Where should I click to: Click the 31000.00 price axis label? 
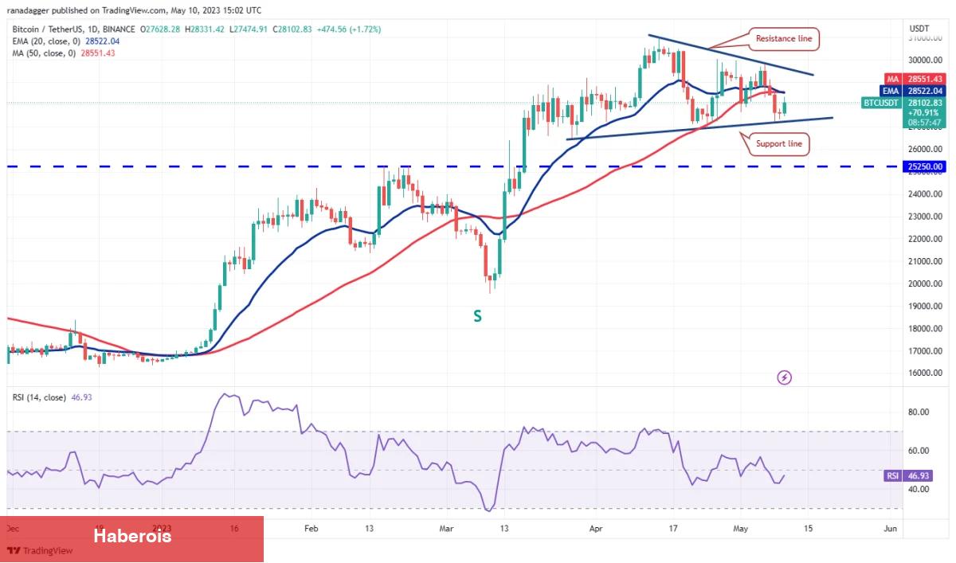point(924,37)
